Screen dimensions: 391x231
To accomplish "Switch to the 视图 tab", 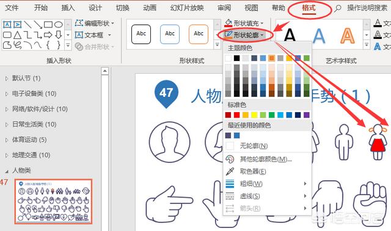I will pos(251,8).
